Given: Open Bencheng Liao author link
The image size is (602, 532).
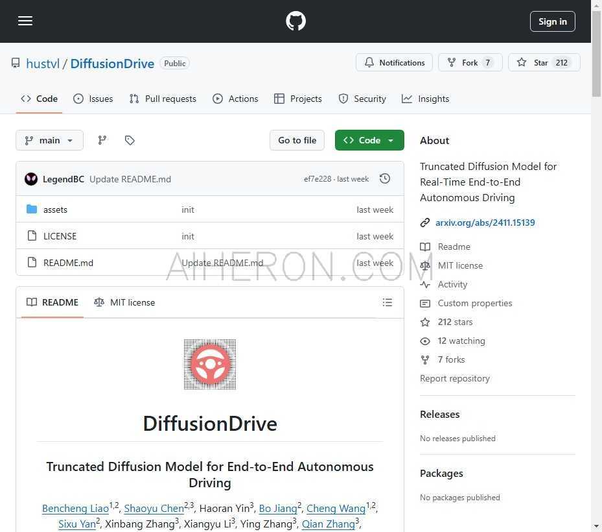Looking at the screenshot, I should point(75,509).
